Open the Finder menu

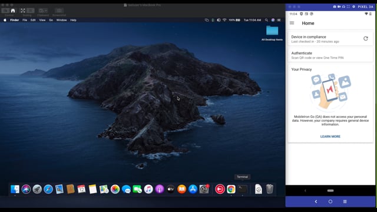tap(14, 20)
